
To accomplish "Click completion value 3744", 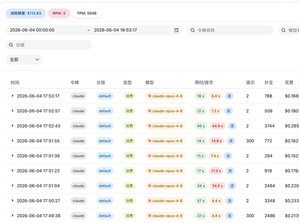I will click(270, 126).
